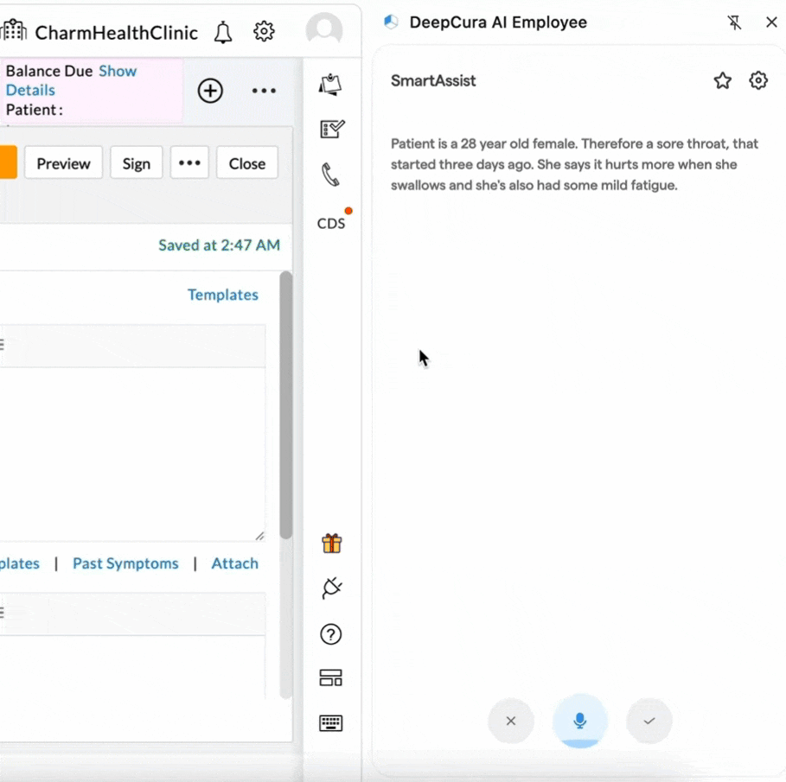The height and width of the screenshot is (782, 786).
Task: Open SmartAssist settings gear
Action: (758, 80)
